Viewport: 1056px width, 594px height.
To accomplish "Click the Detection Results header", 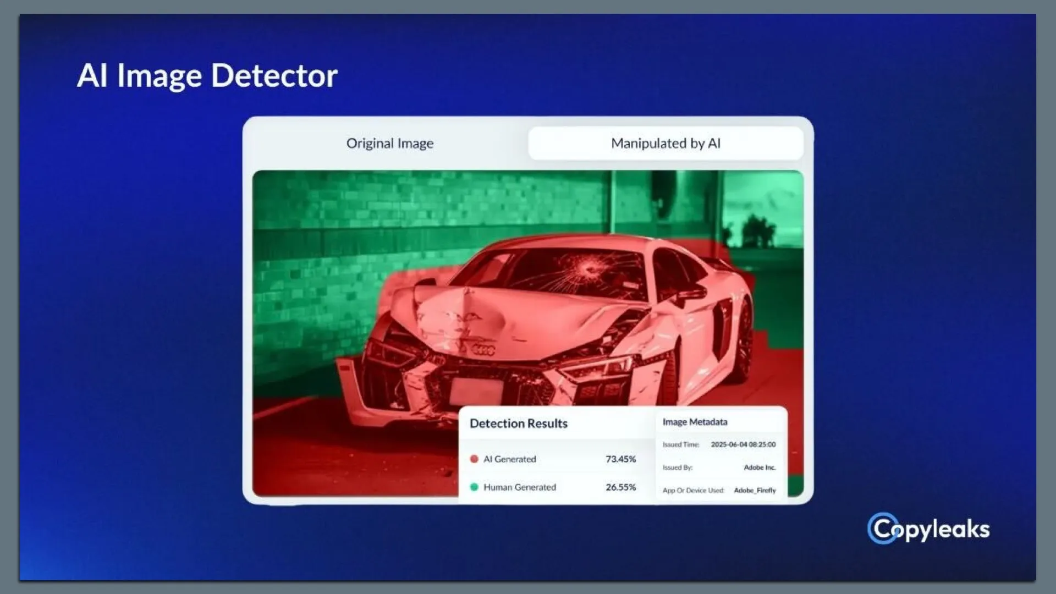I will 518,424.
